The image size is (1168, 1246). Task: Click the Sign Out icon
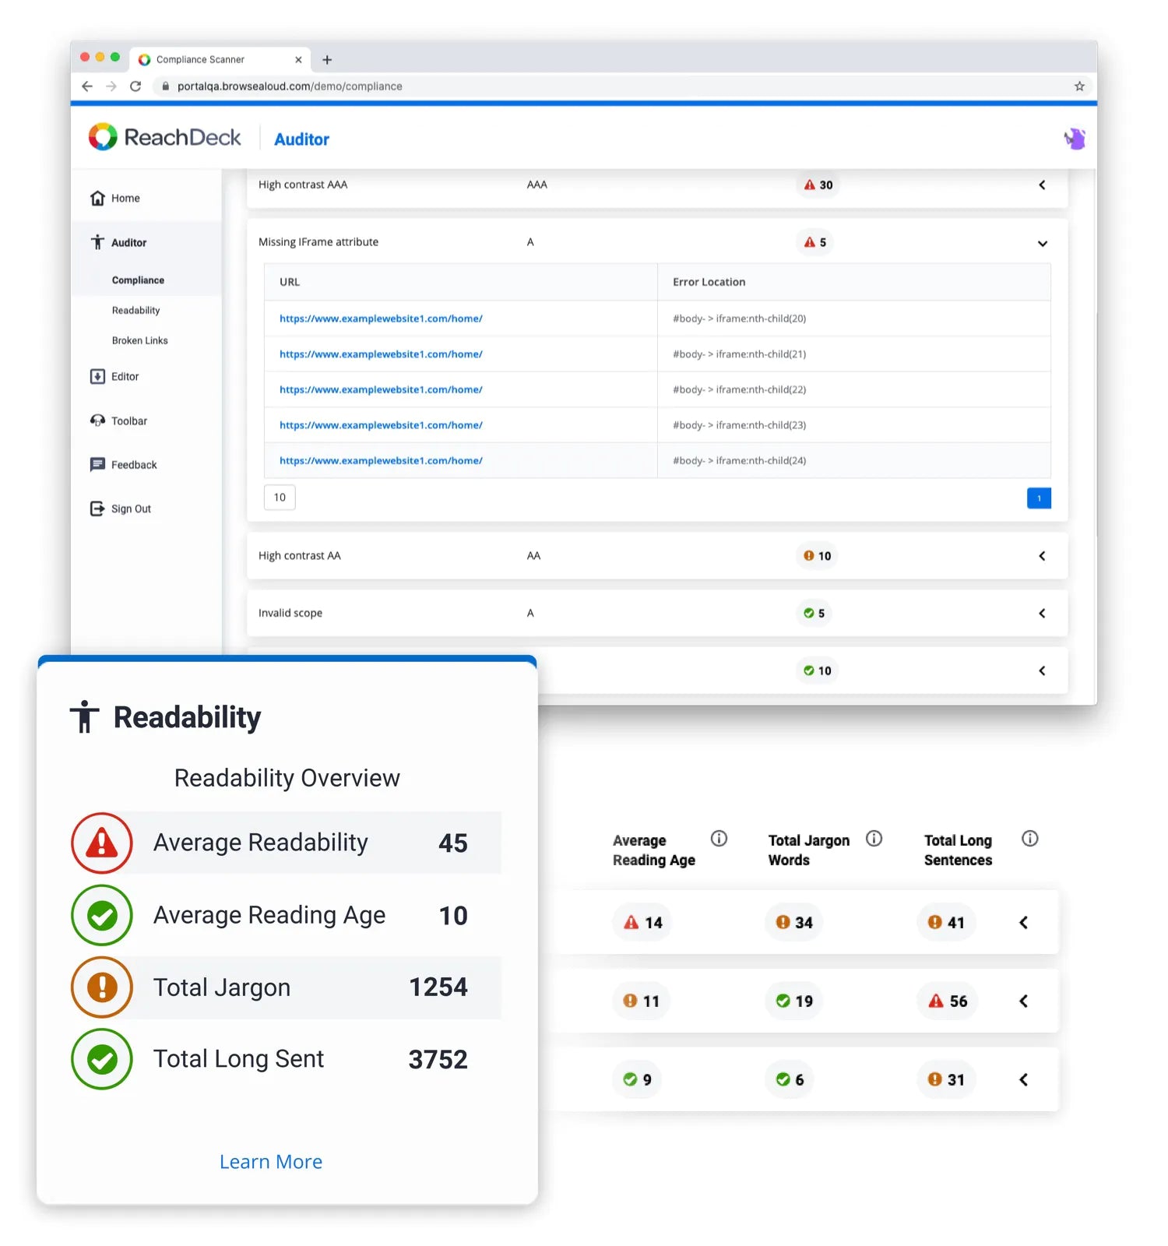click(97, 509)
